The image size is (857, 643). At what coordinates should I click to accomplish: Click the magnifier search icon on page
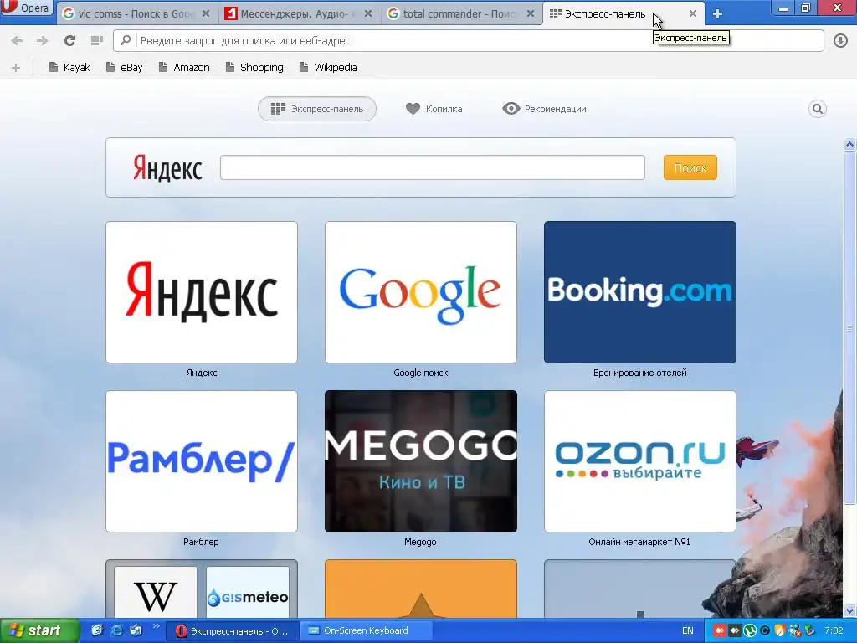pyautogui.click(x=817, y=109)
